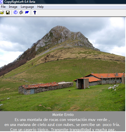Click the caption line starting "en una mañana"
This screenshot has height=132, width=126.
[x=62, y=125]
